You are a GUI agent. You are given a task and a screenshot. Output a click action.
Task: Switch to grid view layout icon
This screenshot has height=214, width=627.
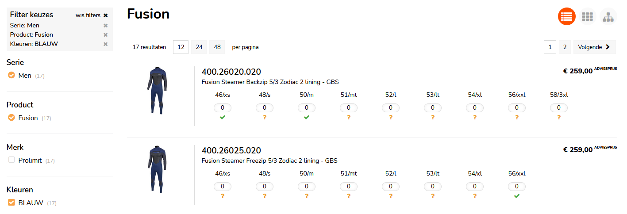(x=587, y=16)
